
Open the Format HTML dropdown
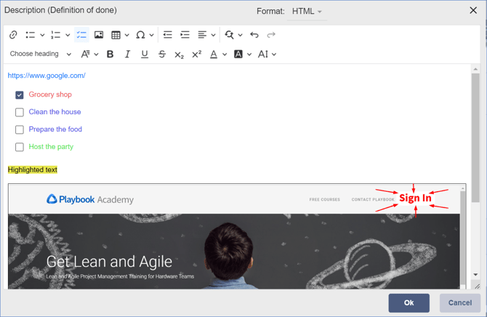(307, 12)
